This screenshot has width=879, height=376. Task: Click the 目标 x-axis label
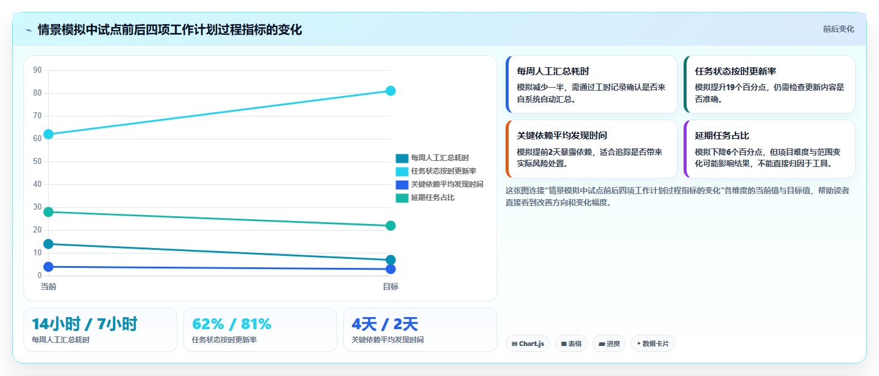click(390, 287)
